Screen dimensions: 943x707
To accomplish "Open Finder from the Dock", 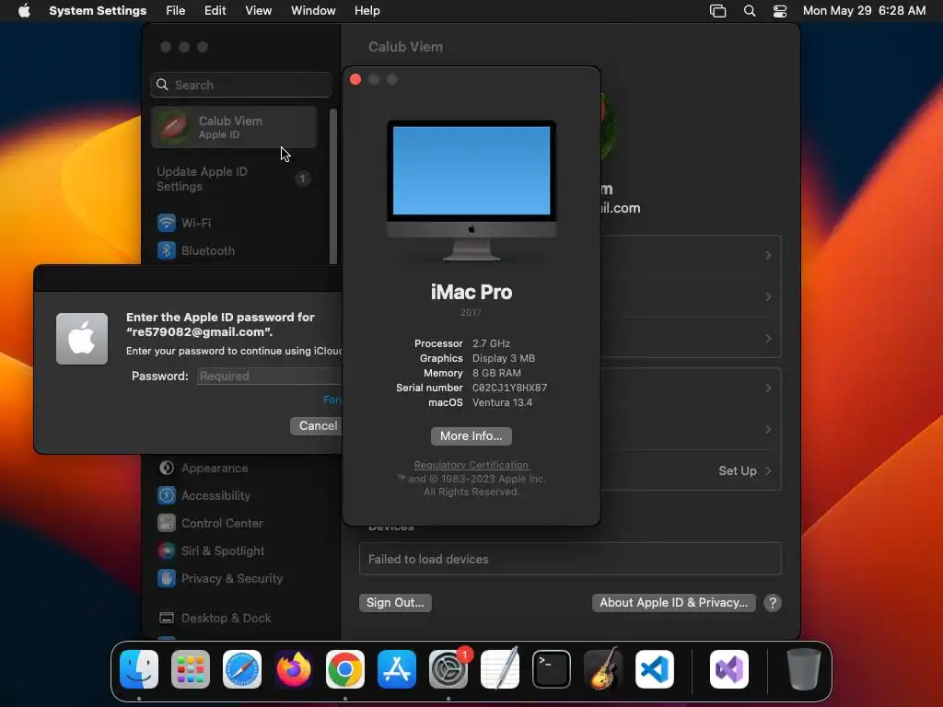I will point(139,669).
